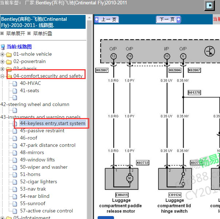Click page icon next to 52-cigar lighters
220x219 pixels.
click(15, 182)
